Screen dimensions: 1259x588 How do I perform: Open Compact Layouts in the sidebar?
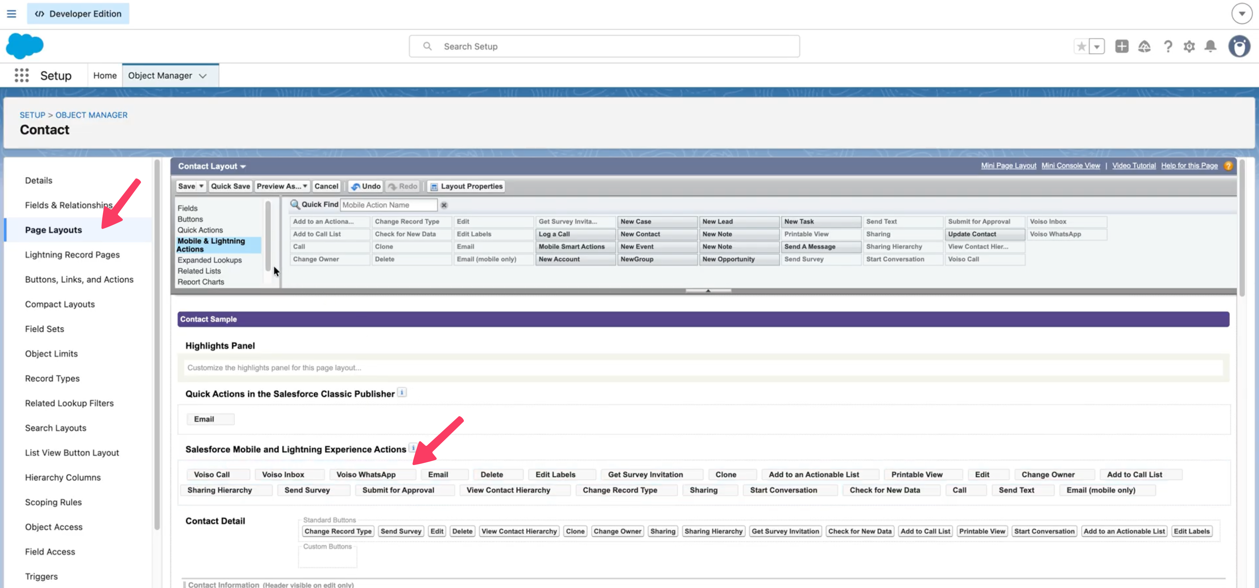(x=60, y=304)
